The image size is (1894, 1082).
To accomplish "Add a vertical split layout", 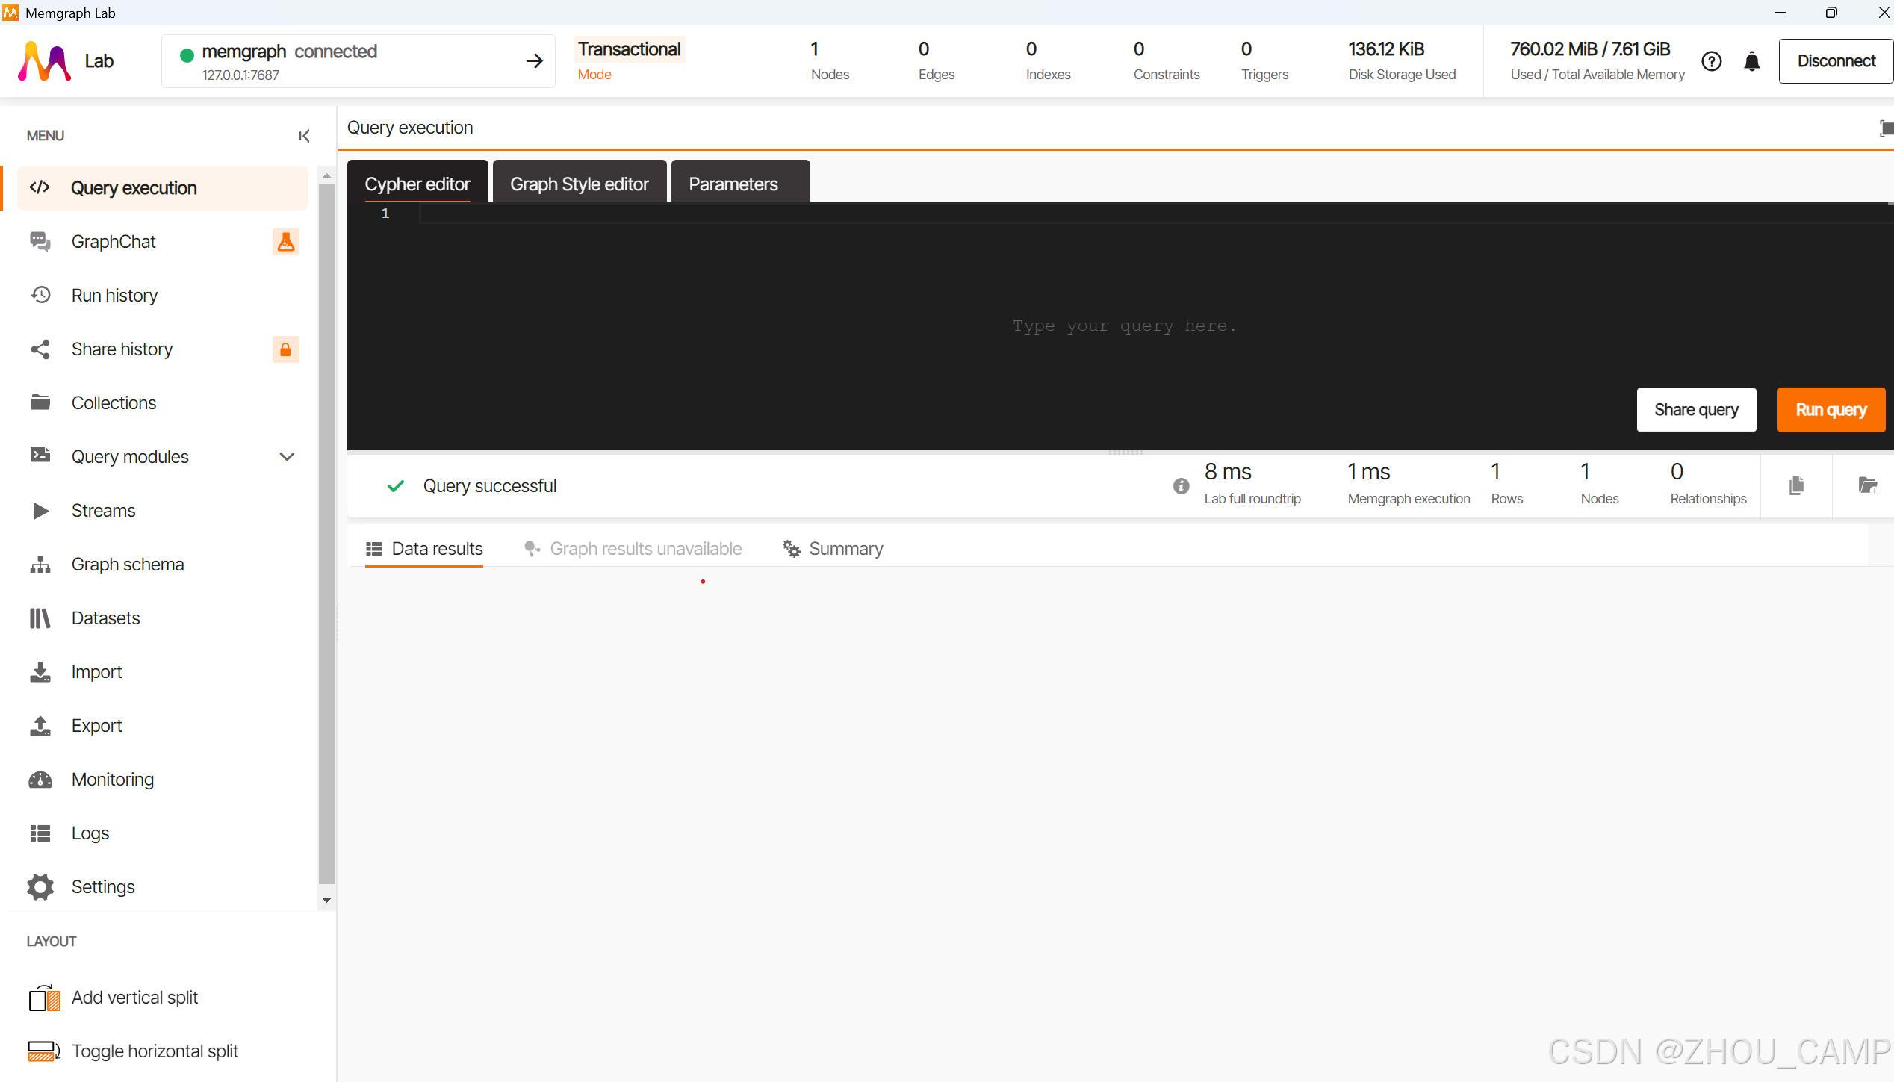I will coord(134,998).
